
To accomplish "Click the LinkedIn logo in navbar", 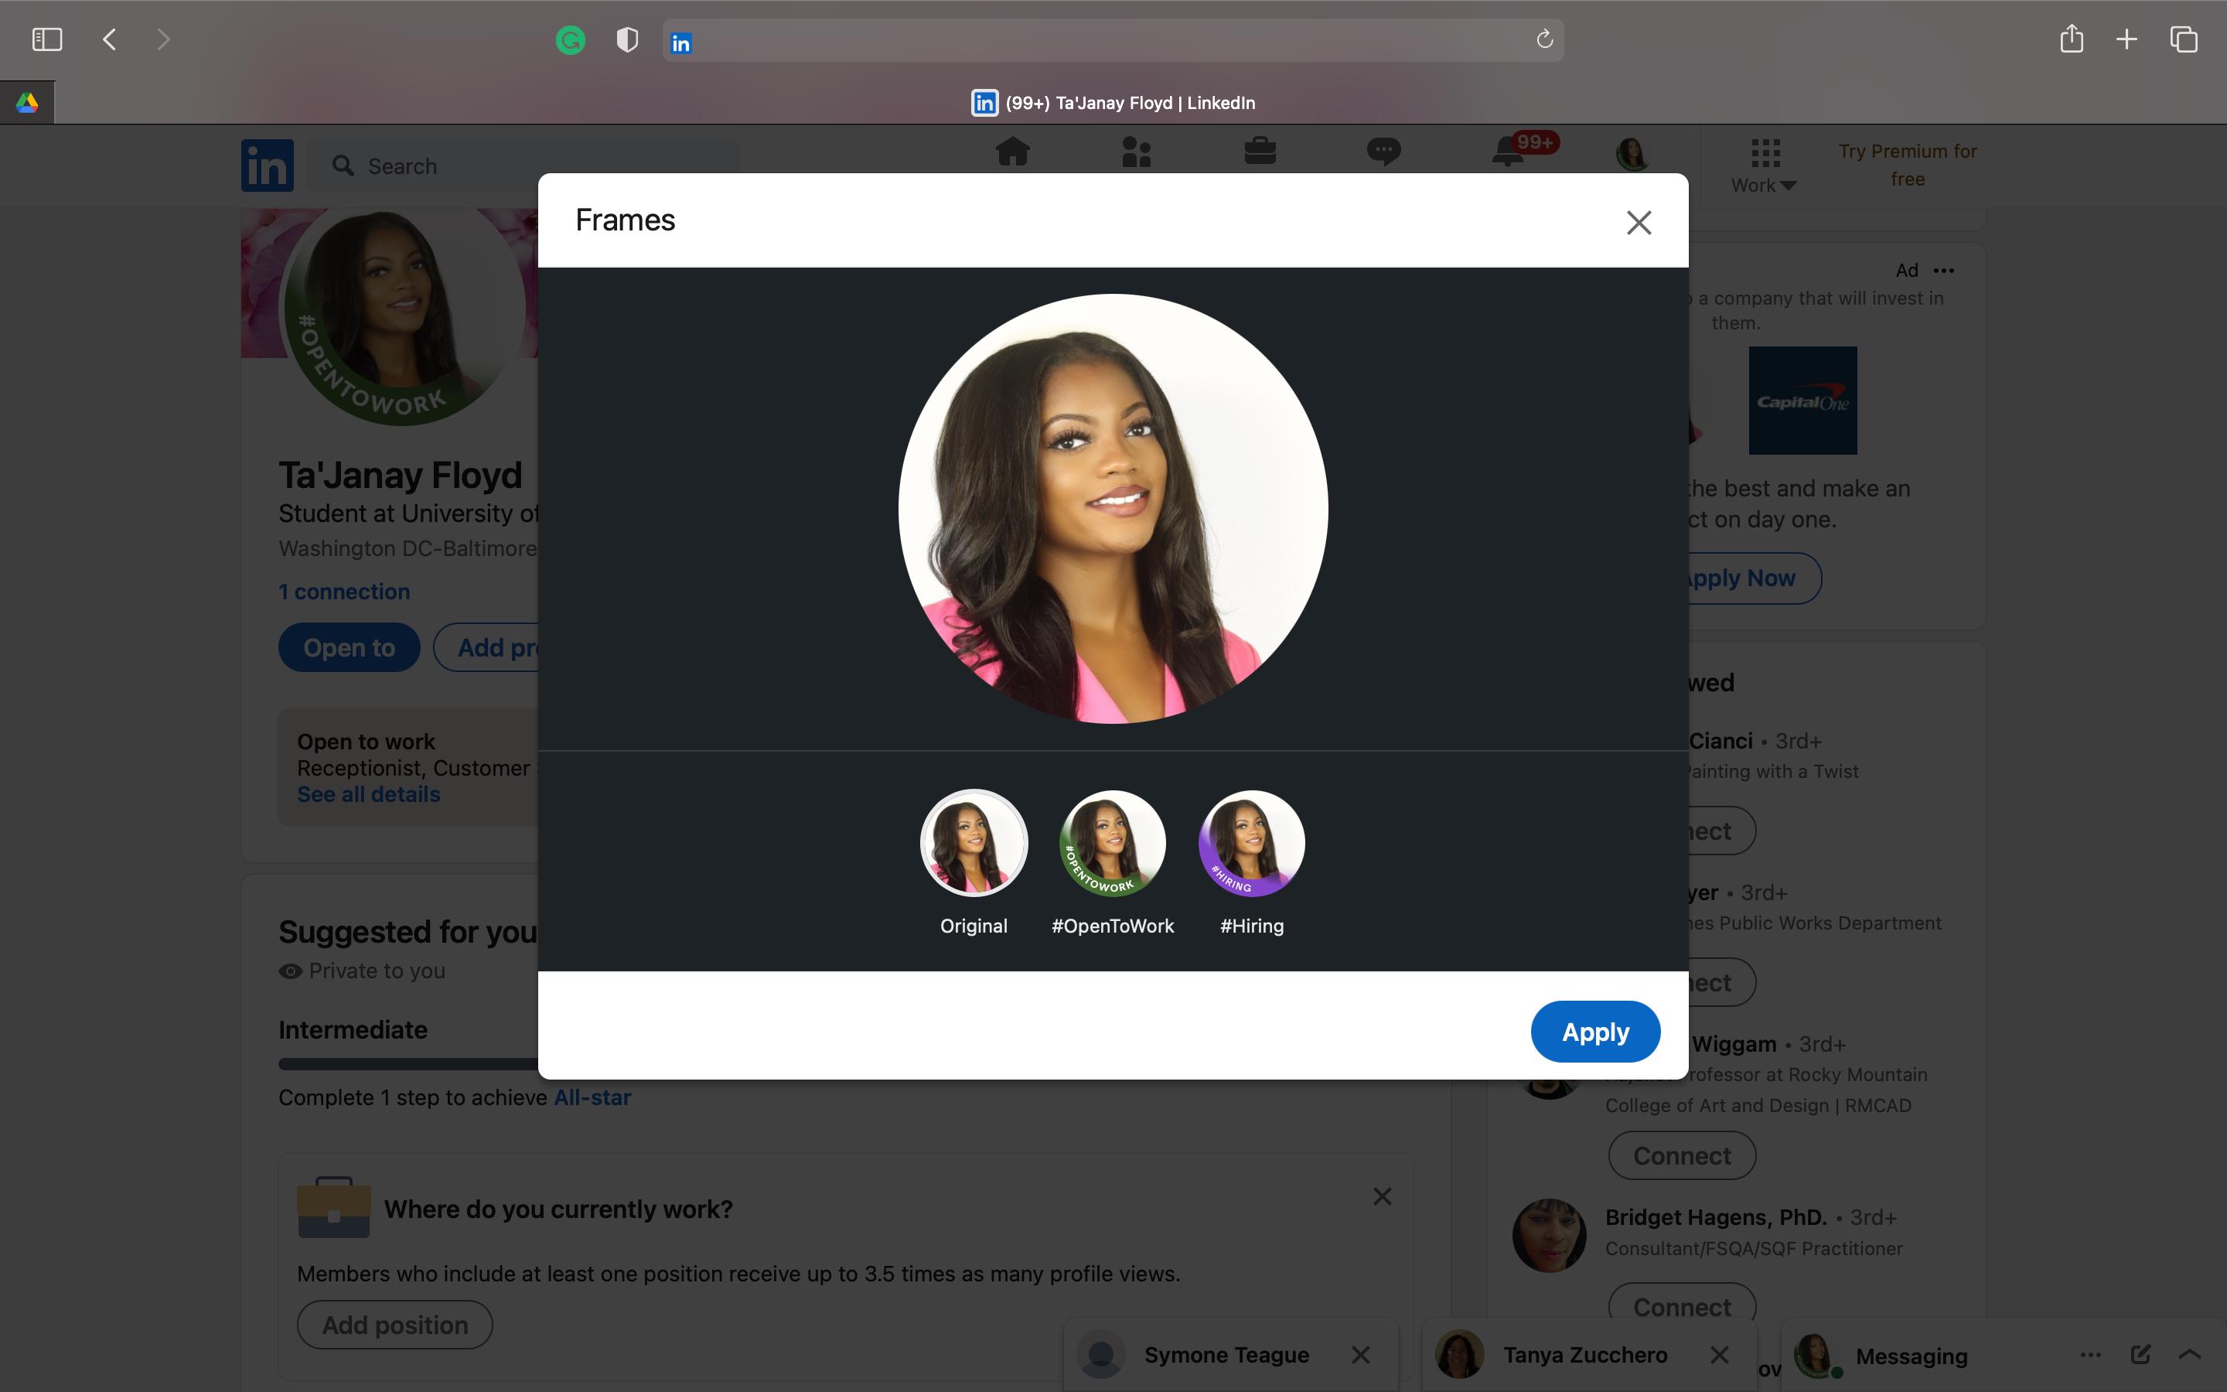I will [267, 165].
